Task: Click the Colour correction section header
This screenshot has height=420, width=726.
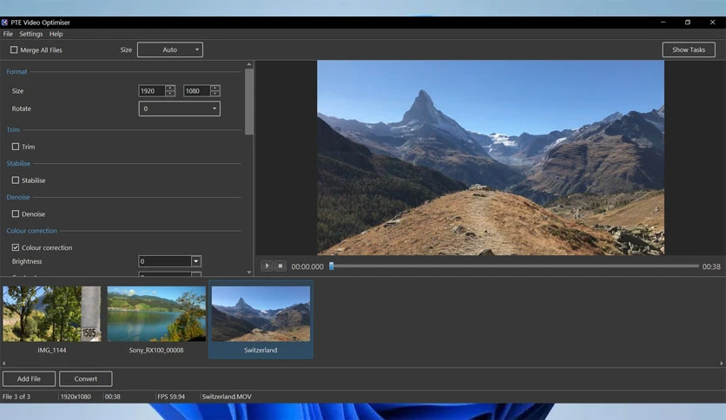Action: (x=31, y=230)
